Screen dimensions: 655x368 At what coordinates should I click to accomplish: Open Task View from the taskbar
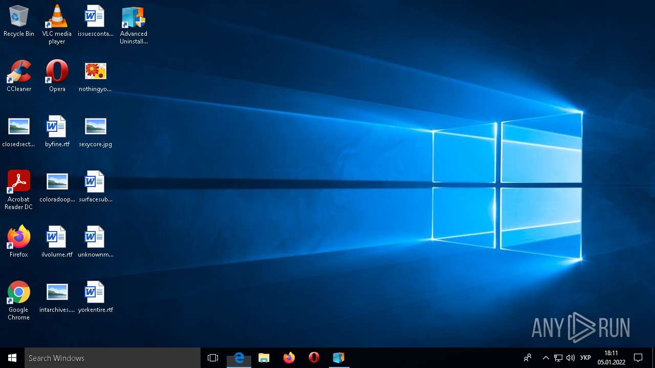(x=213, y=358)
